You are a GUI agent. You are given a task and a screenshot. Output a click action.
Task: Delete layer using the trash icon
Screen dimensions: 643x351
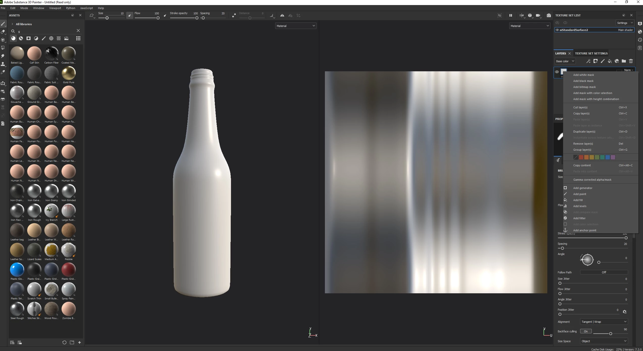pos(631,61)
